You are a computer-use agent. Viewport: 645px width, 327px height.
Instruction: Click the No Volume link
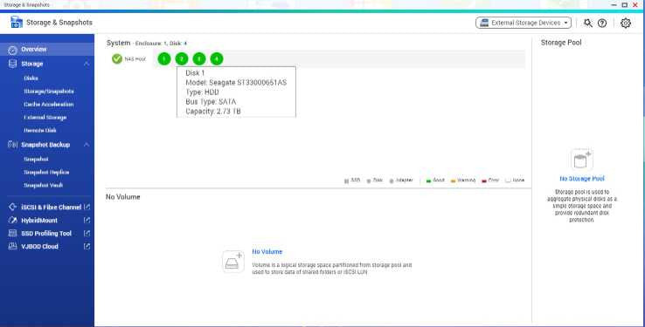267,251
